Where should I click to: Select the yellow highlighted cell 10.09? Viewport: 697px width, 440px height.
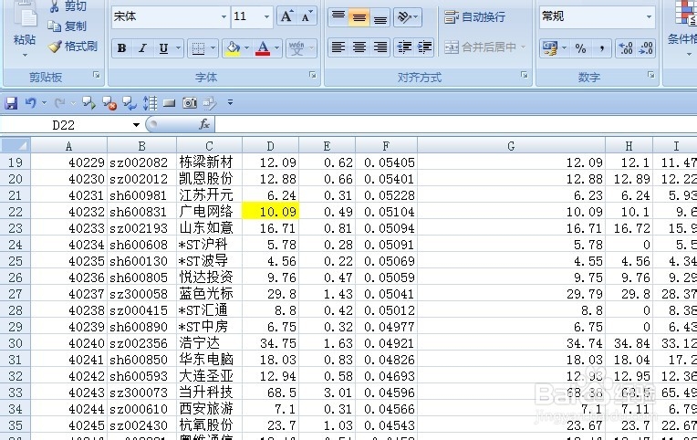[x=270, y=212]
